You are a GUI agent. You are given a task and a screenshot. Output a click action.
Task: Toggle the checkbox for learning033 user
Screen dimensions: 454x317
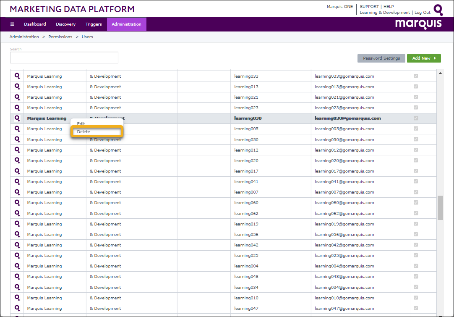pyautogui.click(x=416, y=76)
